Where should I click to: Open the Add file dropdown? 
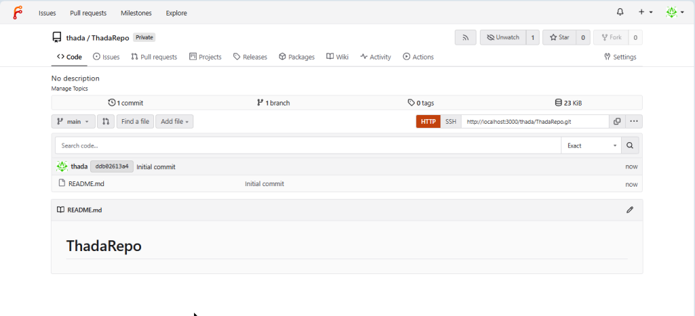point(174,122)
